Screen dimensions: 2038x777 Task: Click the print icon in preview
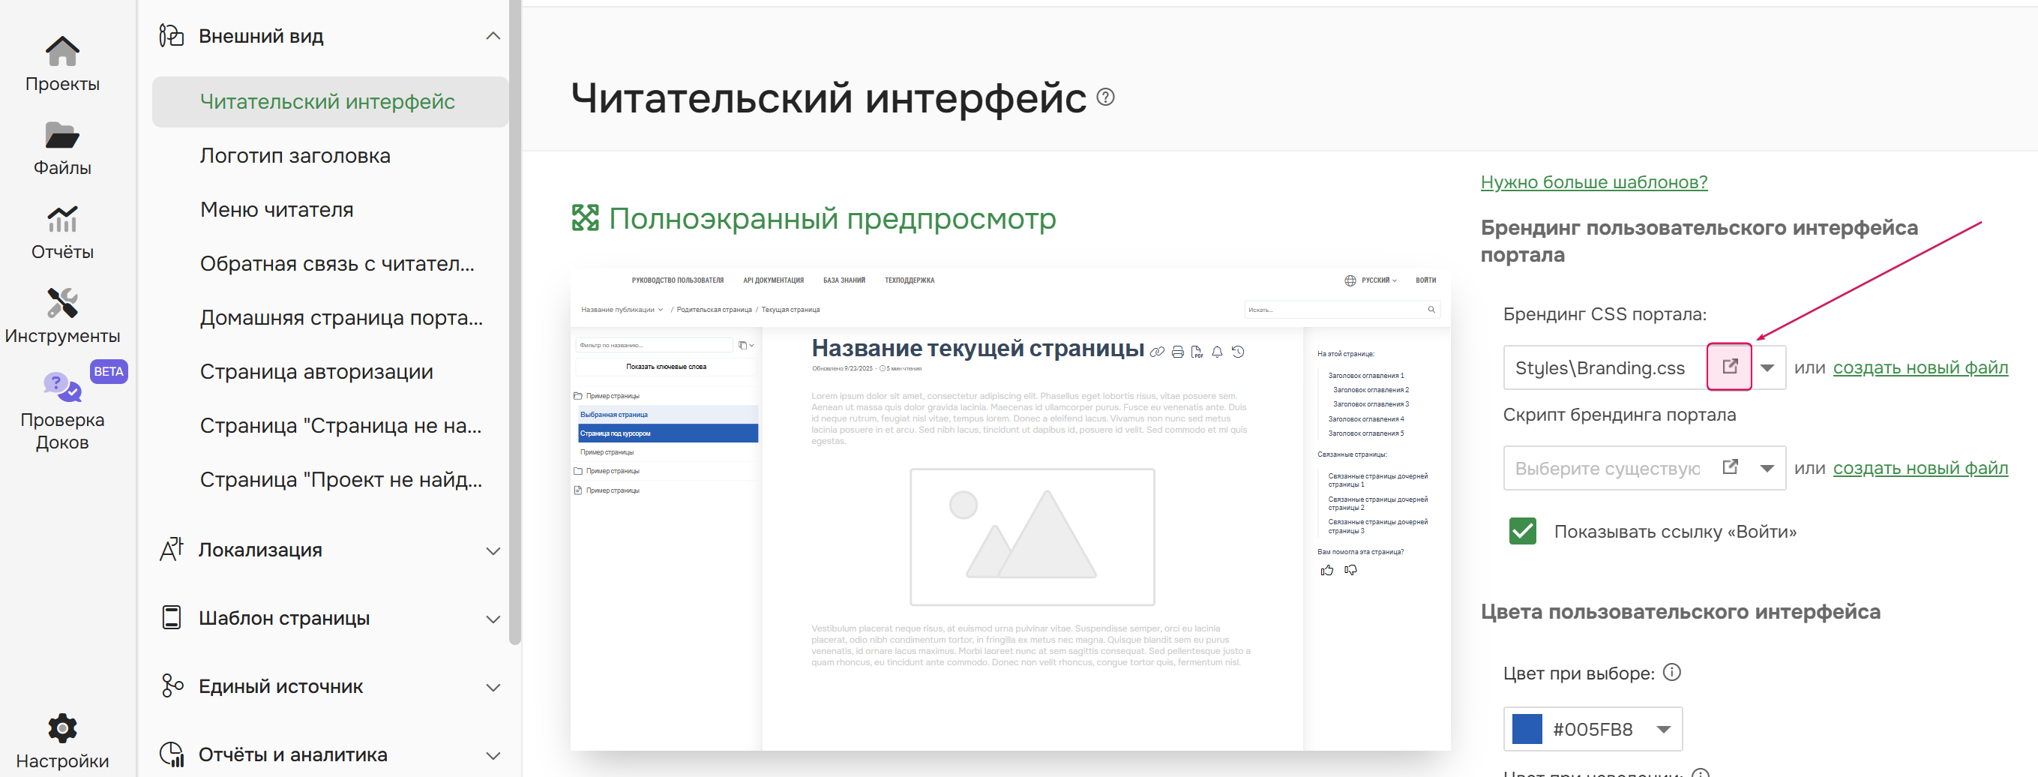coord(1177,352)
